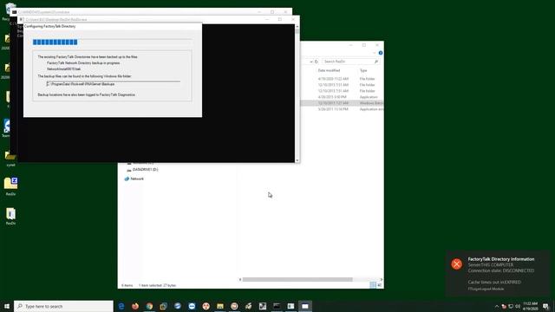Open Google Chrome from the taskbar

coord(149,306)
